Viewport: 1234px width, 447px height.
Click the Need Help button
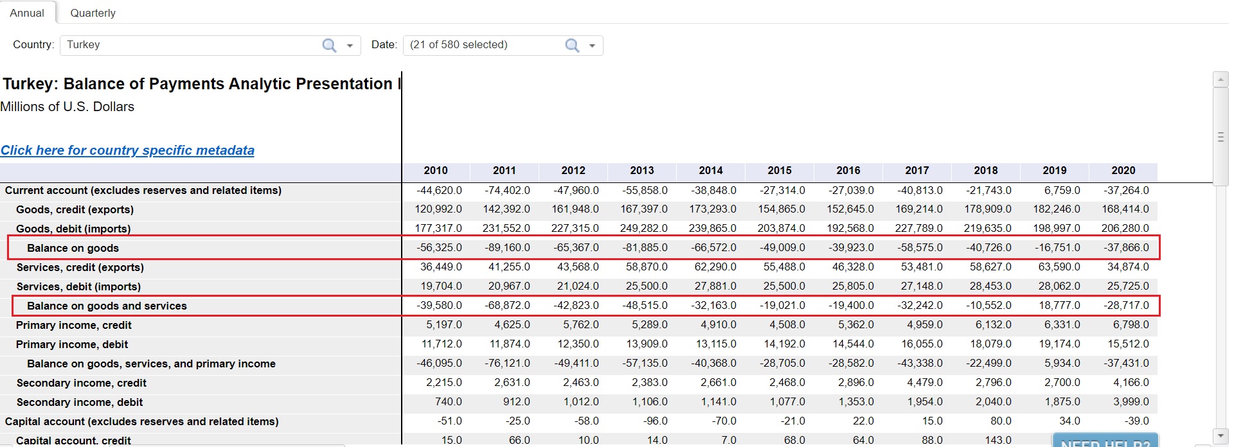click(x=1105, y=441)
